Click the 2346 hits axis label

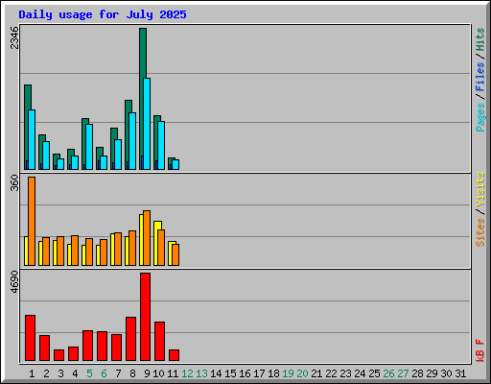point(14,37)
